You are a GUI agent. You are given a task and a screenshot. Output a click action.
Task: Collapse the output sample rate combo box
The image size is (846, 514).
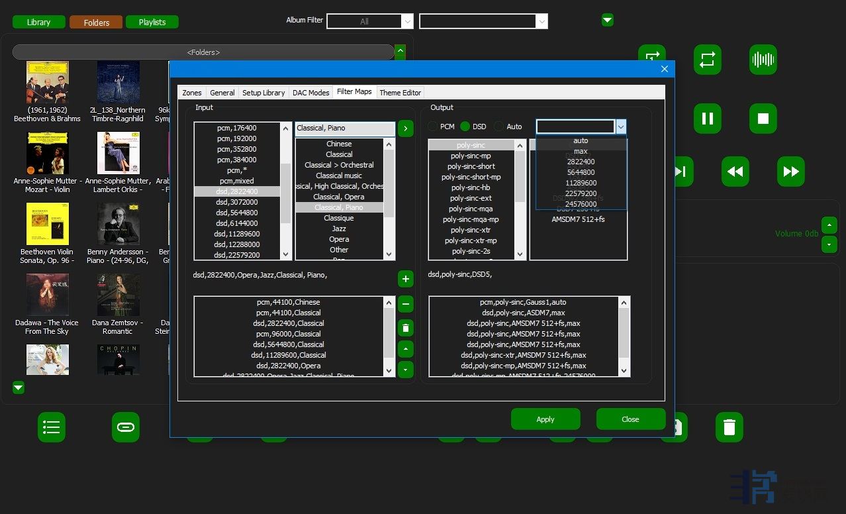point(620,127)
